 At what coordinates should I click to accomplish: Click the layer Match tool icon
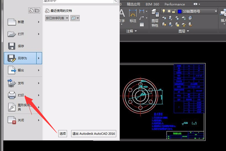(190, 24)
